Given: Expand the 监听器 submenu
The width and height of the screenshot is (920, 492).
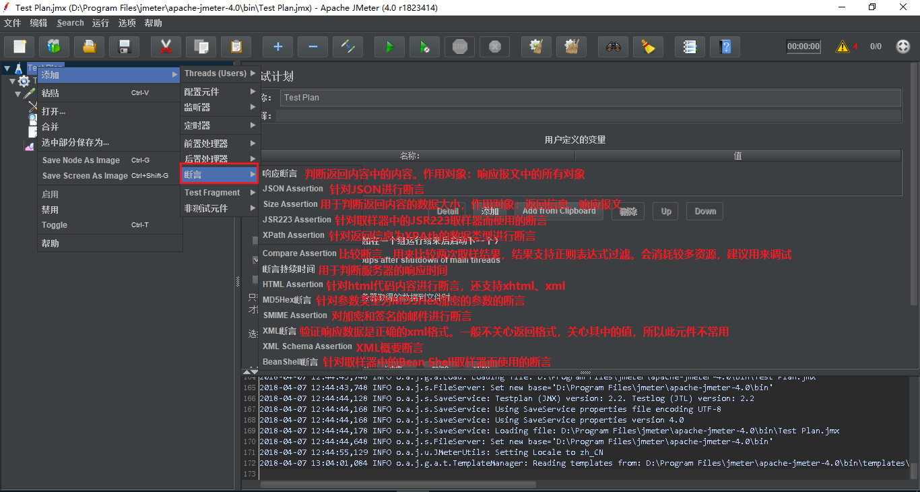Looking at the screenshot, I should point(220,107).
